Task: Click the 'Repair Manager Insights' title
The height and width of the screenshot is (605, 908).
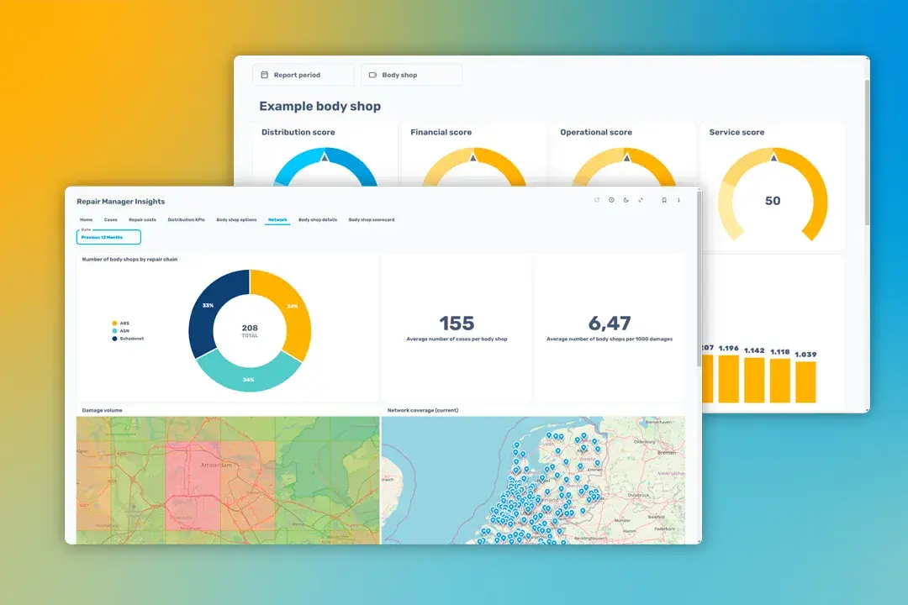Action: tap(120, 202)
